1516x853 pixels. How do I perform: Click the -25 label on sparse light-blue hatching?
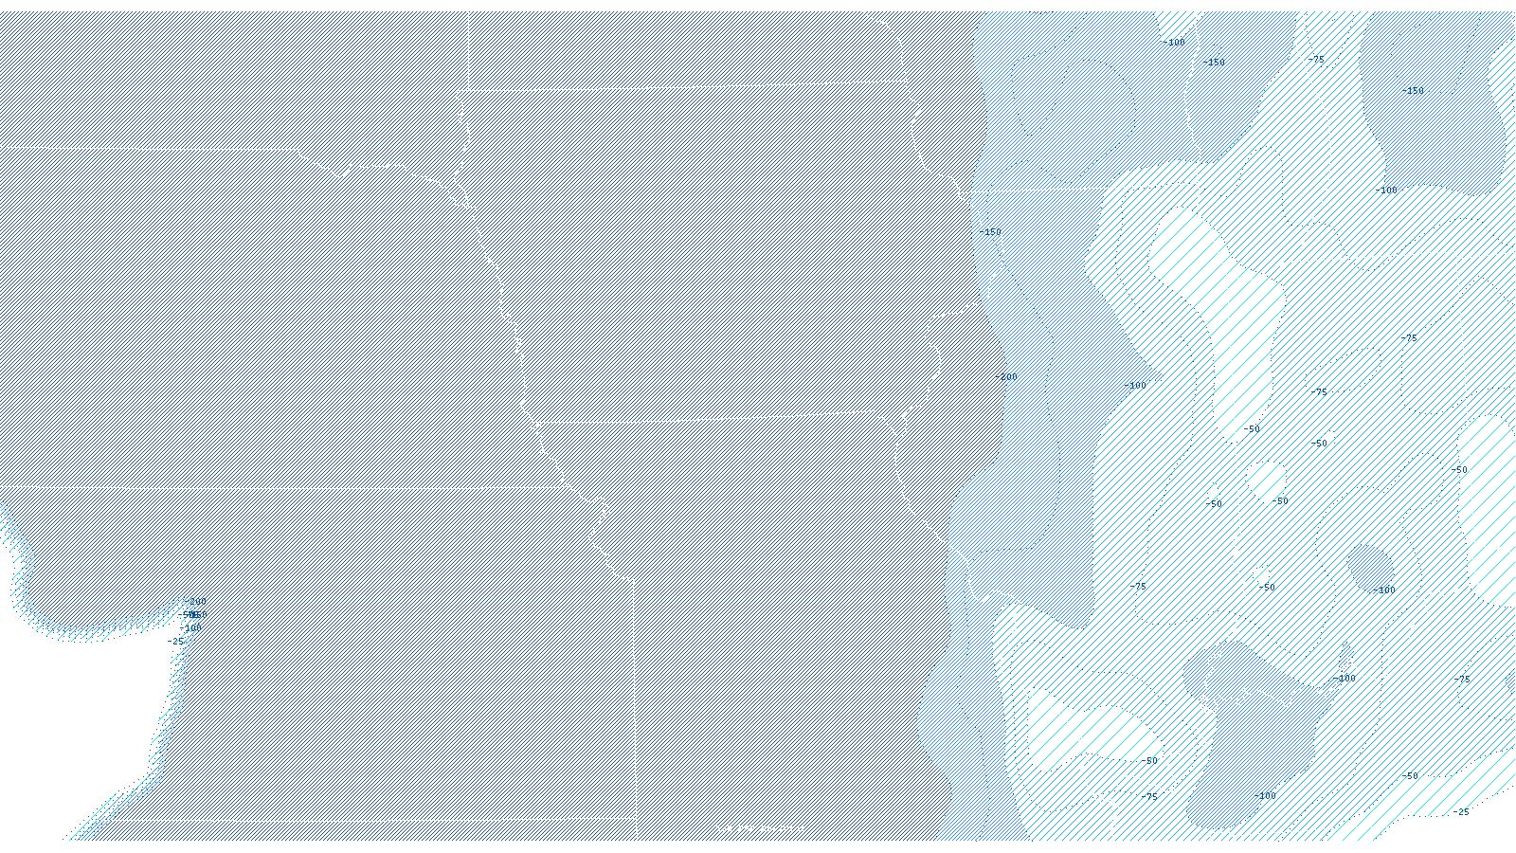tap(1461, 812)
